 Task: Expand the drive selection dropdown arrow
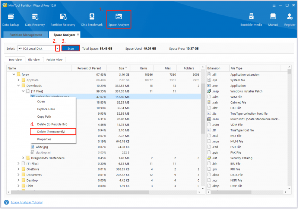57,49
